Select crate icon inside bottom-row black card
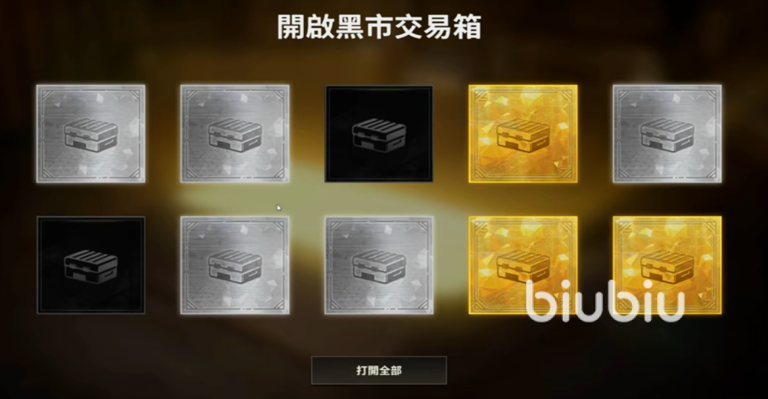768x399 pixels. pyautogui.click(x=90, y=266)
